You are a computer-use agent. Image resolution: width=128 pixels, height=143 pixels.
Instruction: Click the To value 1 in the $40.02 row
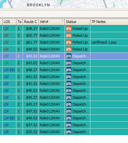19,91
